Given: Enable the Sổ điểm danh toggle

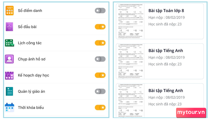Looking at the screenshot, I should pyautogui.click(x=100, y=11).
